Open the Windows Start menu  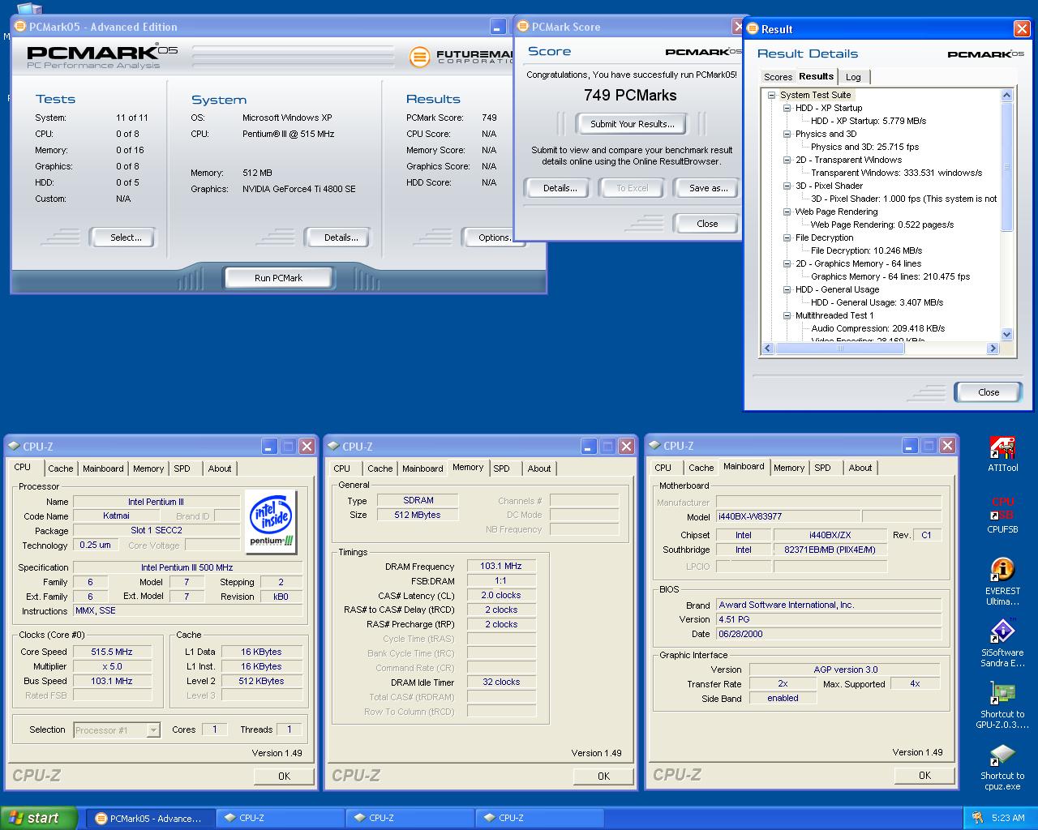[38, 818]
